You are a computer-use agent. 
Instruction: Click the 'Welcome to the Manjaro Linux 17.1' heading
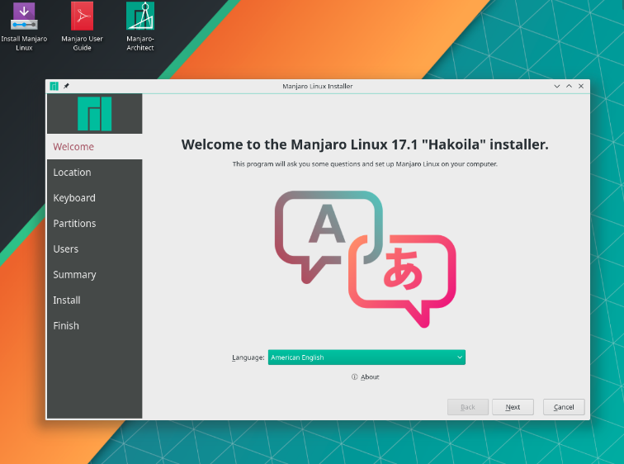[365, 144]
